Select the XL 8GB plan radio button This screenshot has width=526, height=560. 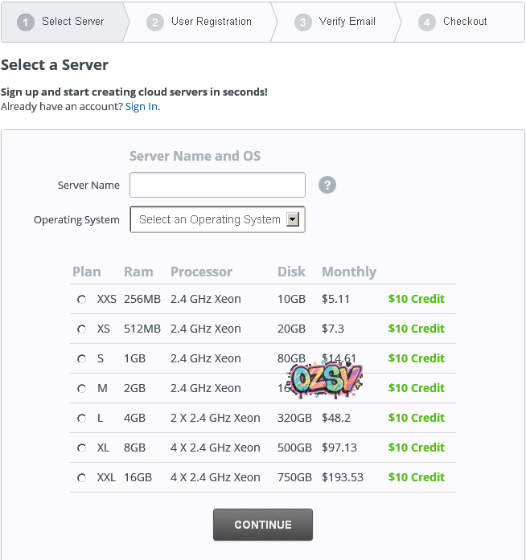[x=81, y=448]
